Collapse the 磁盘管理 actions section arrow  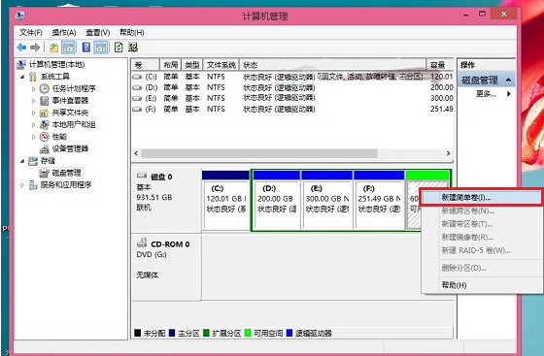(x=509, y=80)
